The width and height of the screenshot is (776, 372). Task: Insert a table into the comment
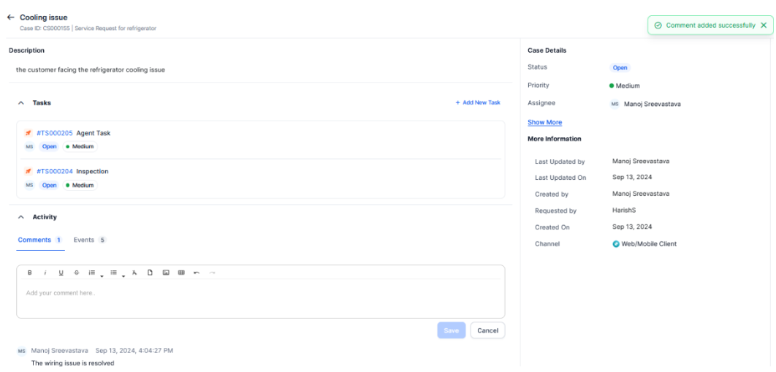click(x=181, y=273)
